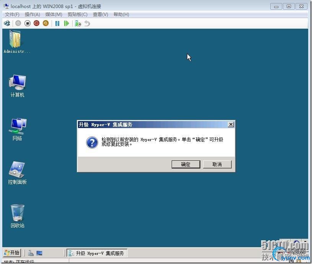Open the 文件(F) menu

(x=12, y=15)
